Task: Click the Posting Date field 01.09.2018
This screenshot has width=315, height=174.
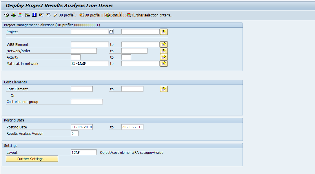Action: [x=82, y=127]
